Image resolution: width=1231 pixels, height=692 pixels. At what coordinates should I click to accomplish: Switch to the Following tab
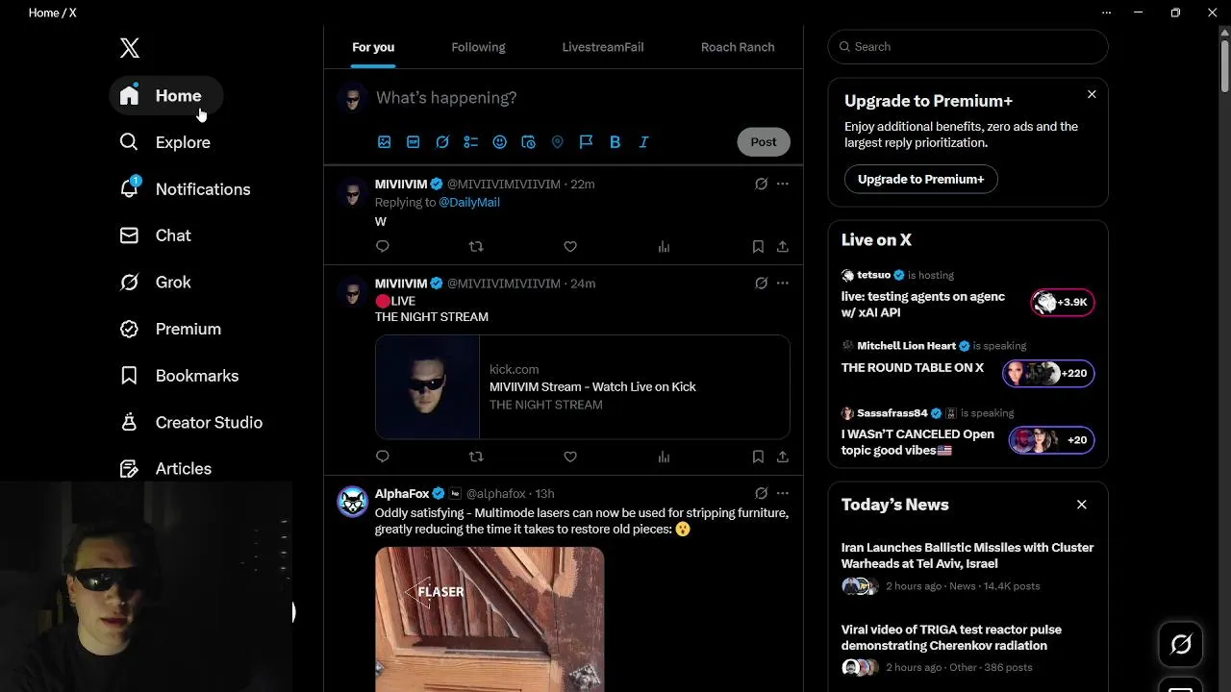(478, 47)
